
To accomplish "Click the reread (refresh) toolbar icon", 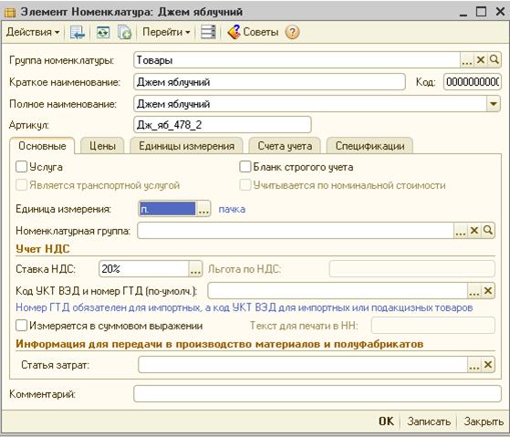I will pyautogui.click(x=103, y=32).
